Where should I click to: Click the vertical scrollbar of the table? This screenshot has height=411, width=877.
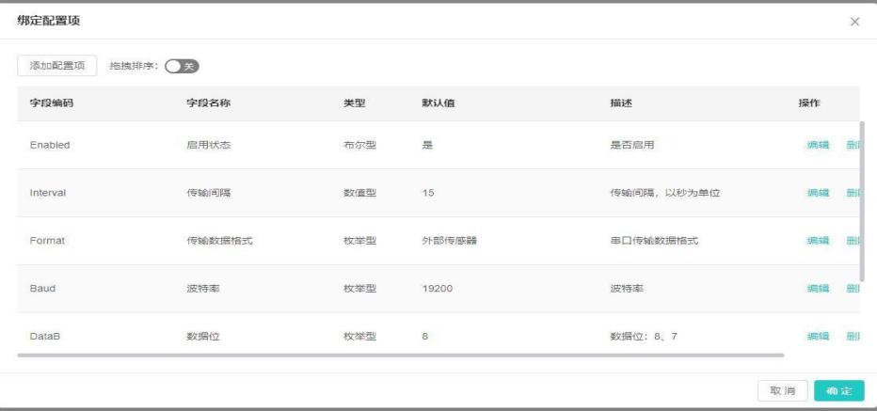[862, 198]
